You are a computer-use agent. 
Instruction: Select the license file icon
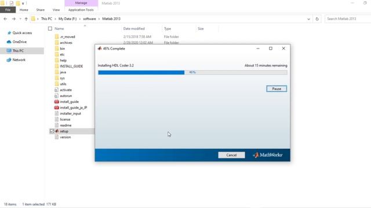coord(57,120)
